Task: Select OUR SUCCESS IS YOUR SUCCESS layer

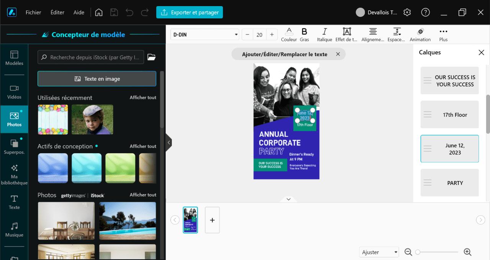Action: click(449, 80)
